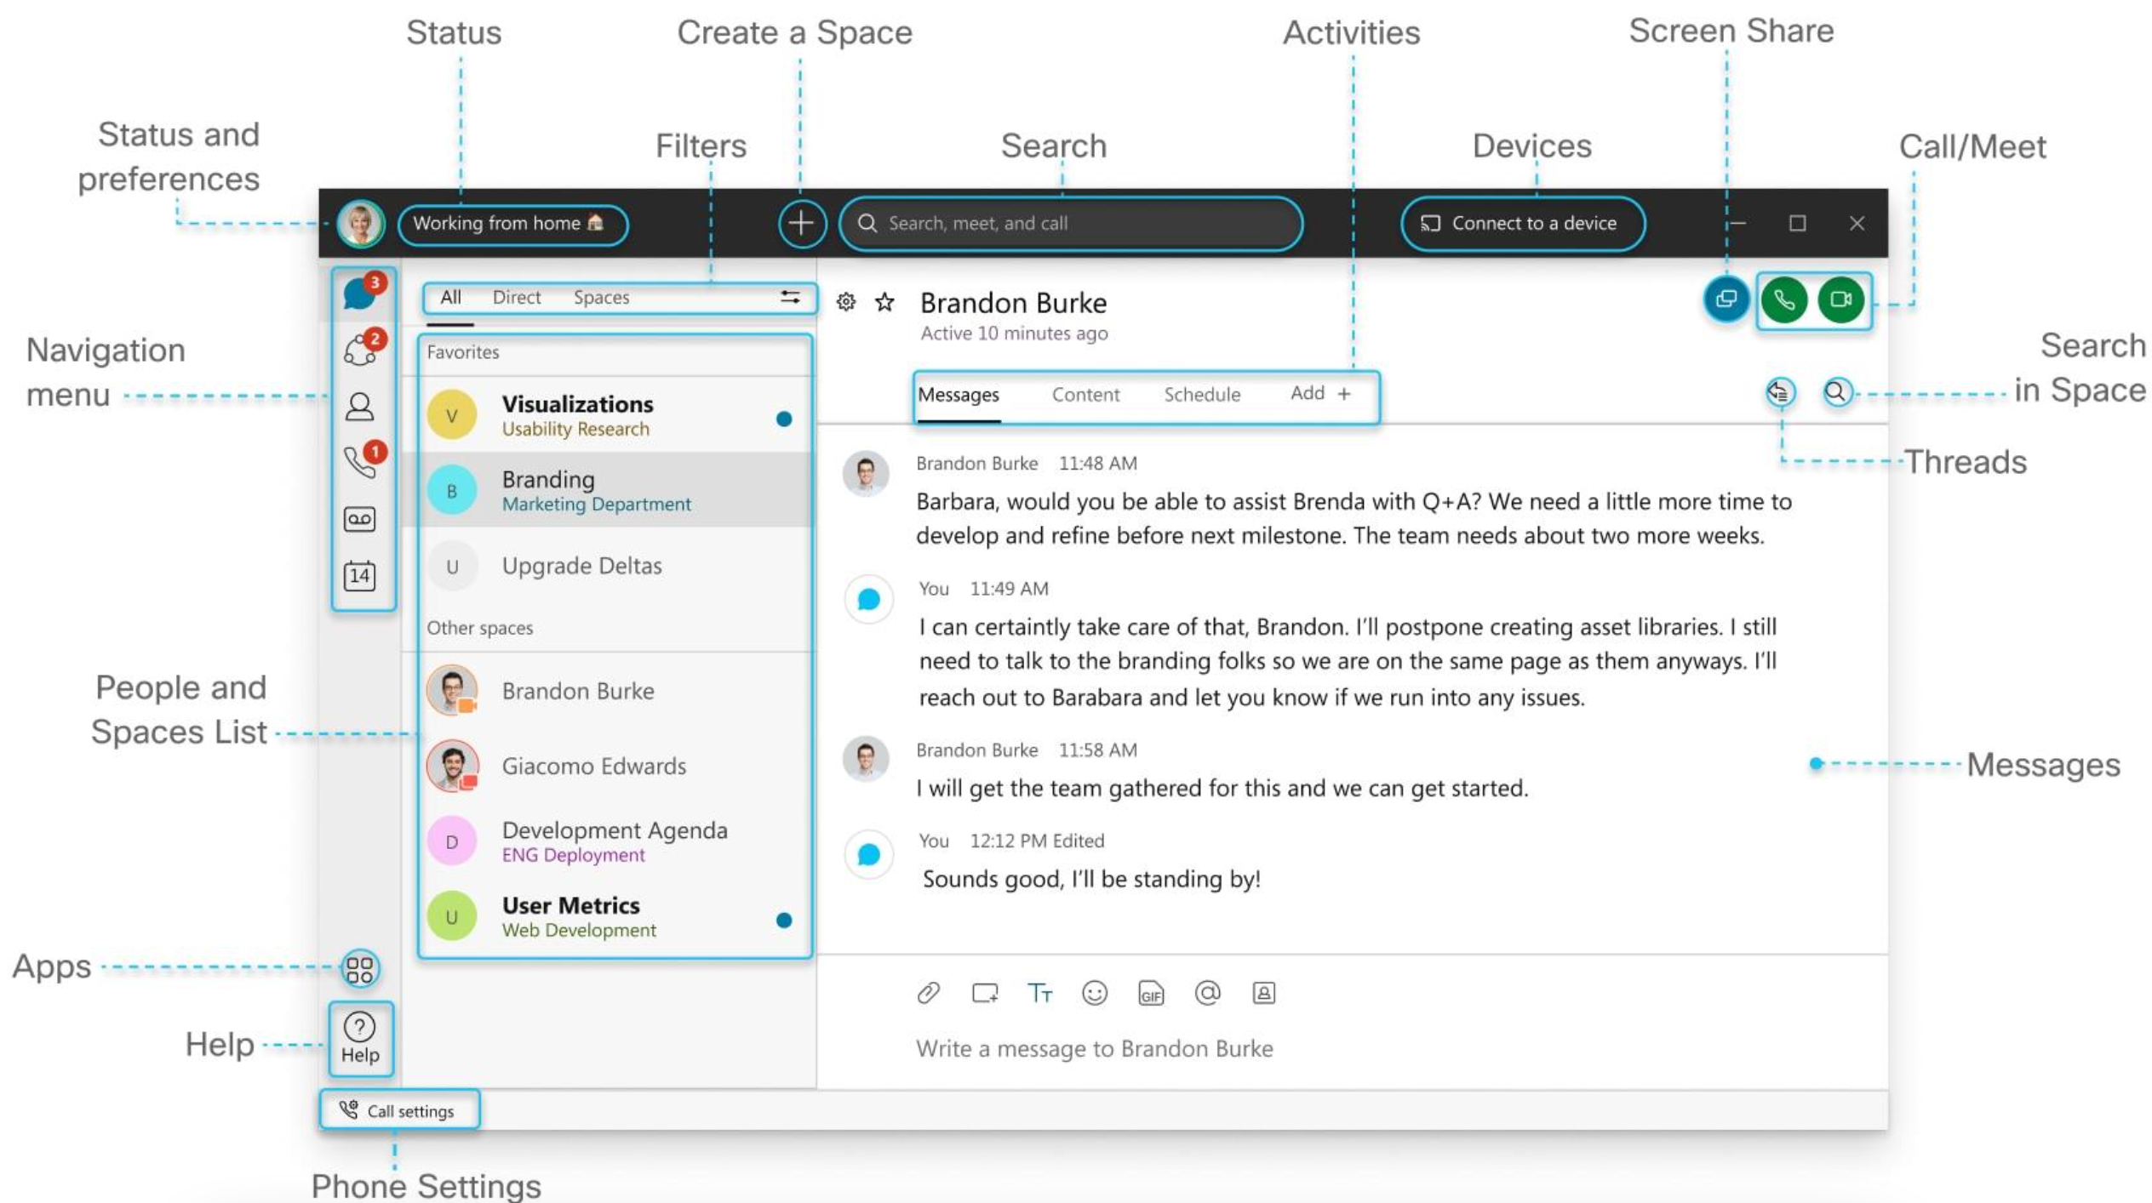2152x1203 pixels.
Task: Open the Messaging tab in navigation menu
Action: click(361, 294)
